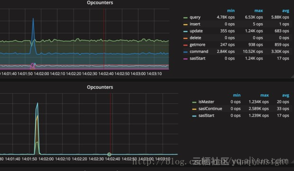Screen dimensions: 294x171
Task: Click the query max value "6.53K ops"
Action: 254,17
